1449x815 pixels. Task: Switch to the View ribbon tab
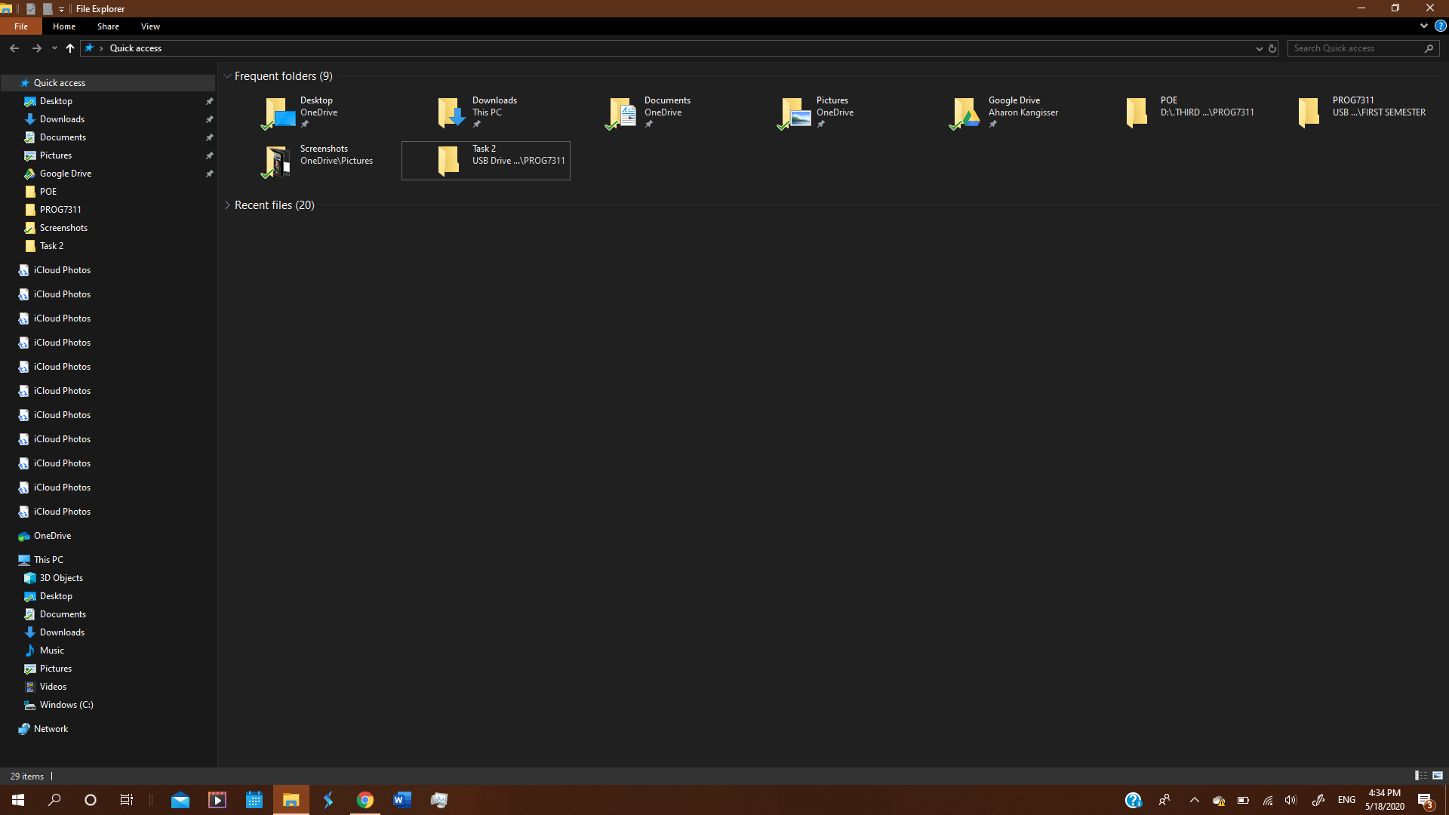(149, 26)
